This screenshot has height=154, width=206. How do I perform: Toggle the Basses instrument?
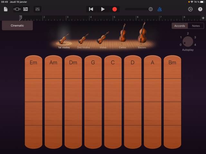pyautogui.click(x=142, y=35)
